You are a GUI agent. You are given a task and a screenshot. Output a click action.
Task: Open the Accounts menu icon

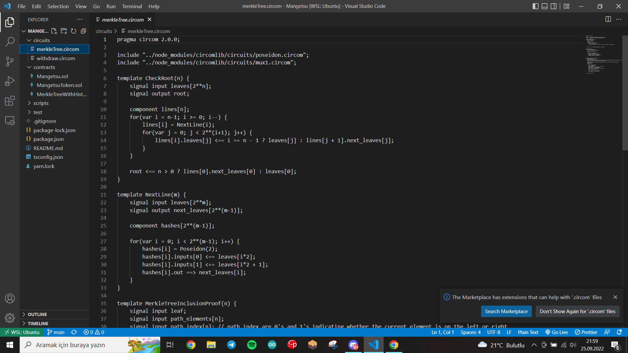click(x=10, y=298)
